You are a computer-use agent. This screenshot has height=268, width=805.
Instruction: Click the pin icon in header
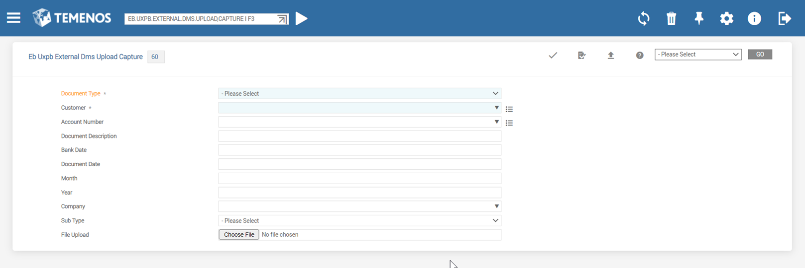(x=698, y=19)
